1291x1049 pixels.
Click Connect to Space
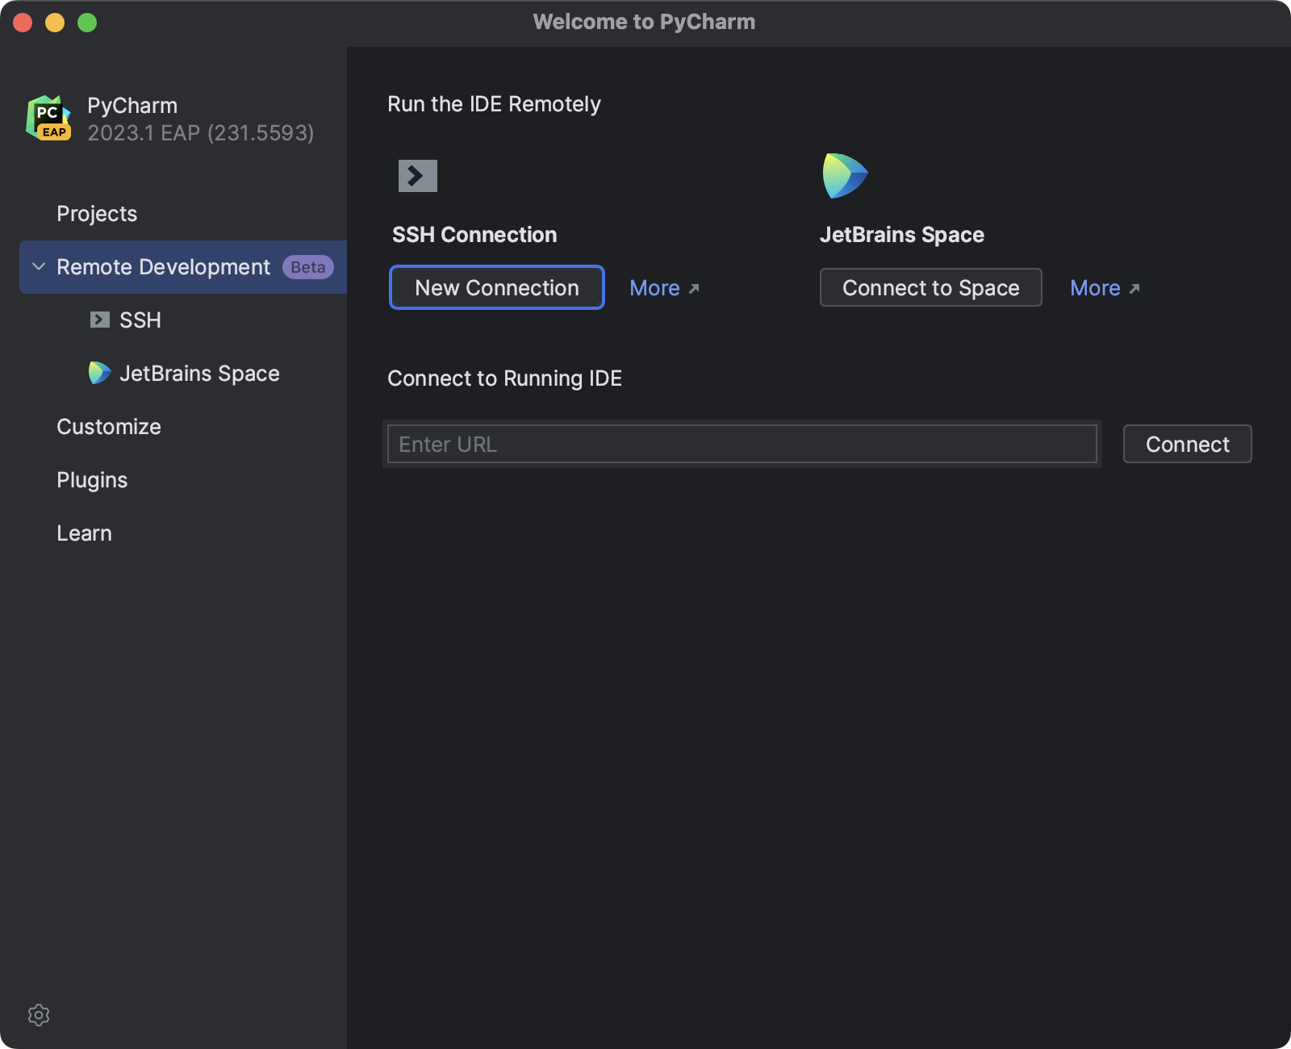(930, 287)
